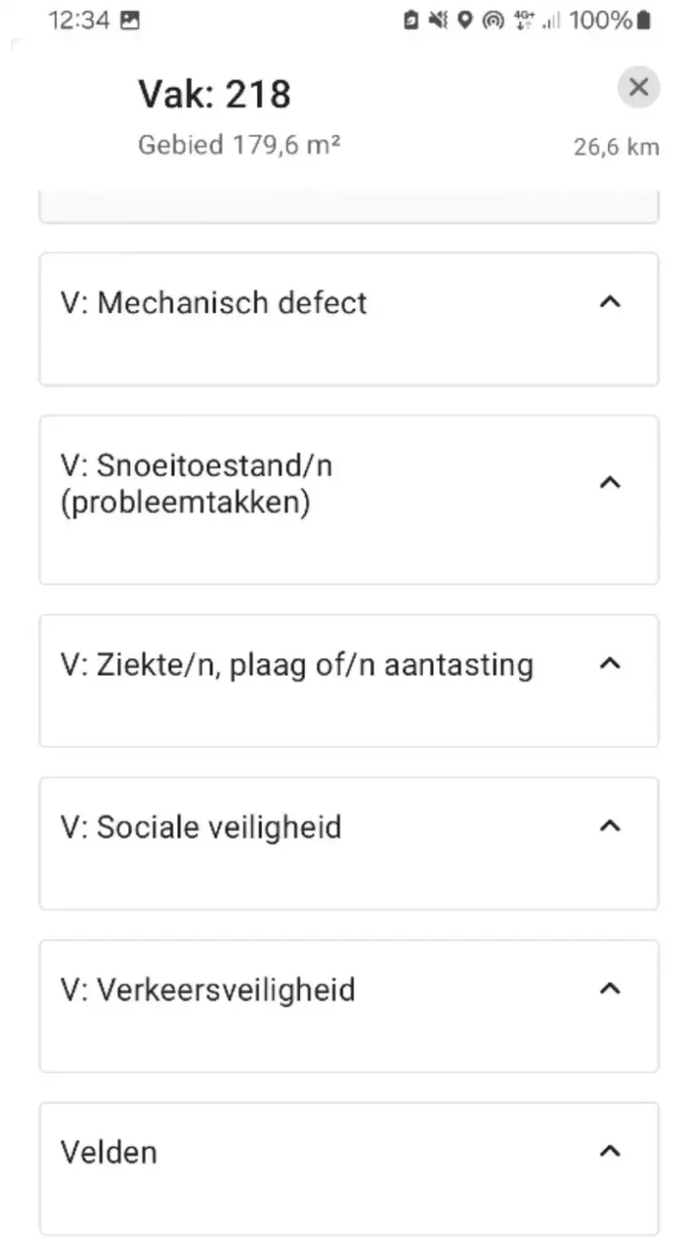Tap the 26,6 km distance text
The image size is (697, 1239).
615,147
